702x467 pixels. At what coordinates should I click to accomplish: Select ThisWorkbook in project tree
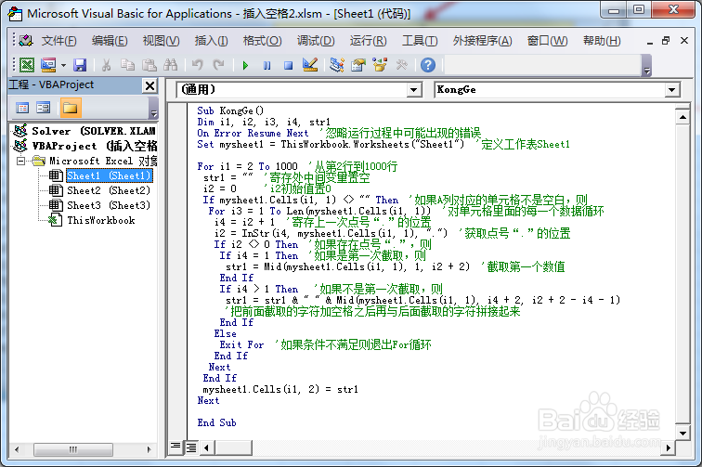(100, 220)
